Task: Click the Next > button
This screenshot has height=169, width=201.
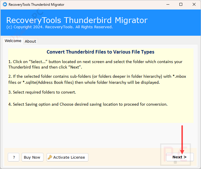Action: point(180,157)
